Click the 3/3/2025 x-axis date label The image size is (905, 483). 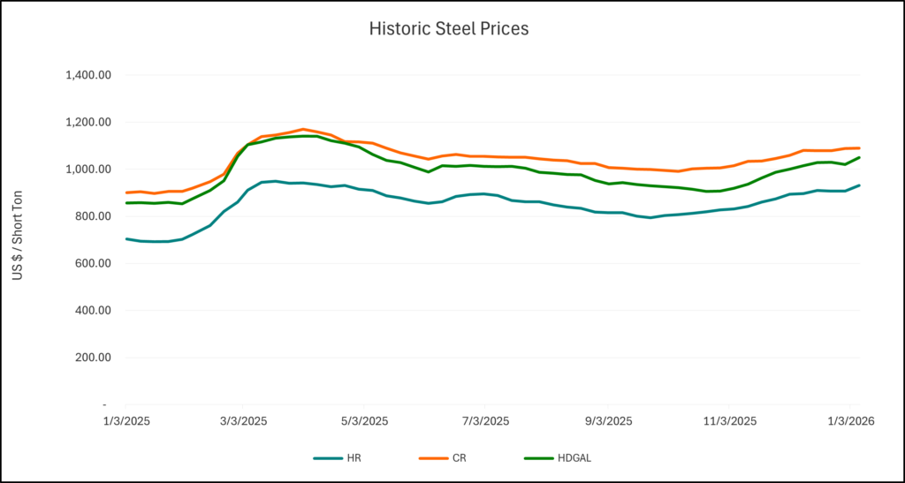tap(244, 421)
